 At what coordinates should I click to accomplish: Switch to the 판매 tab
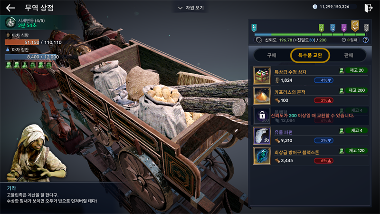[x=349, y=55]
